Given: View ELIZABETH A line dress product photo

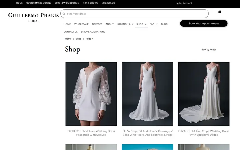Looking at the screenshot, I should 204,94.
